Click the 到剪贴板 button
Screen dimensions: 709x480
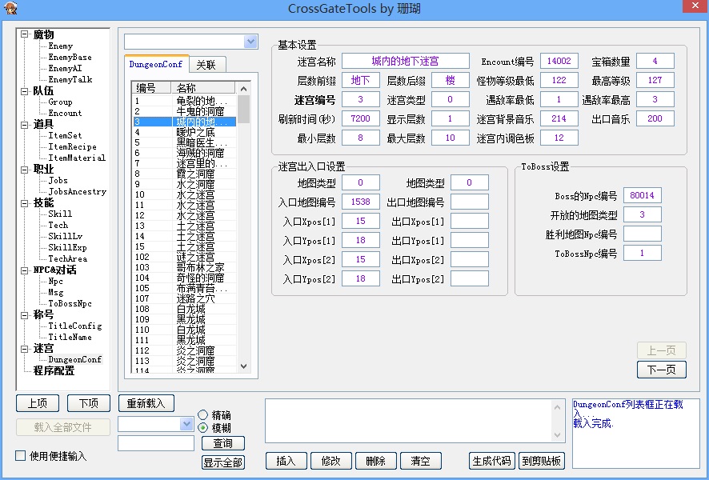(541, 461)
